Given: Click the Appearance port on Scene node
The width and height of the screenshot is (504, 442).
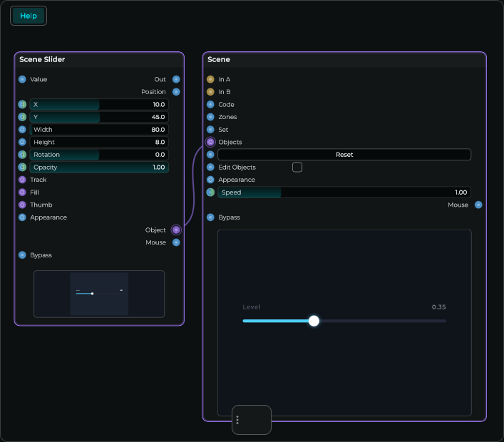Looking at the screenshot, I should 210,180.
